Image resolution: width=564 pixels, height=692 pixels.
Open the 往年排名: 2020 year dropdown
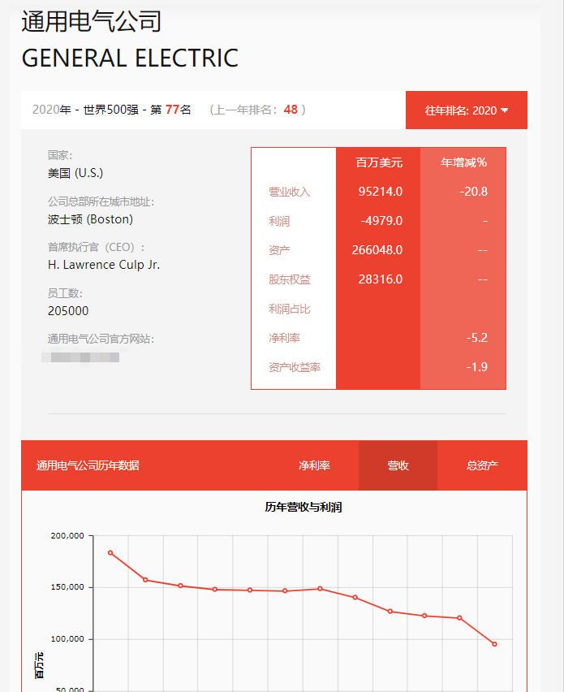pos(466,110)
